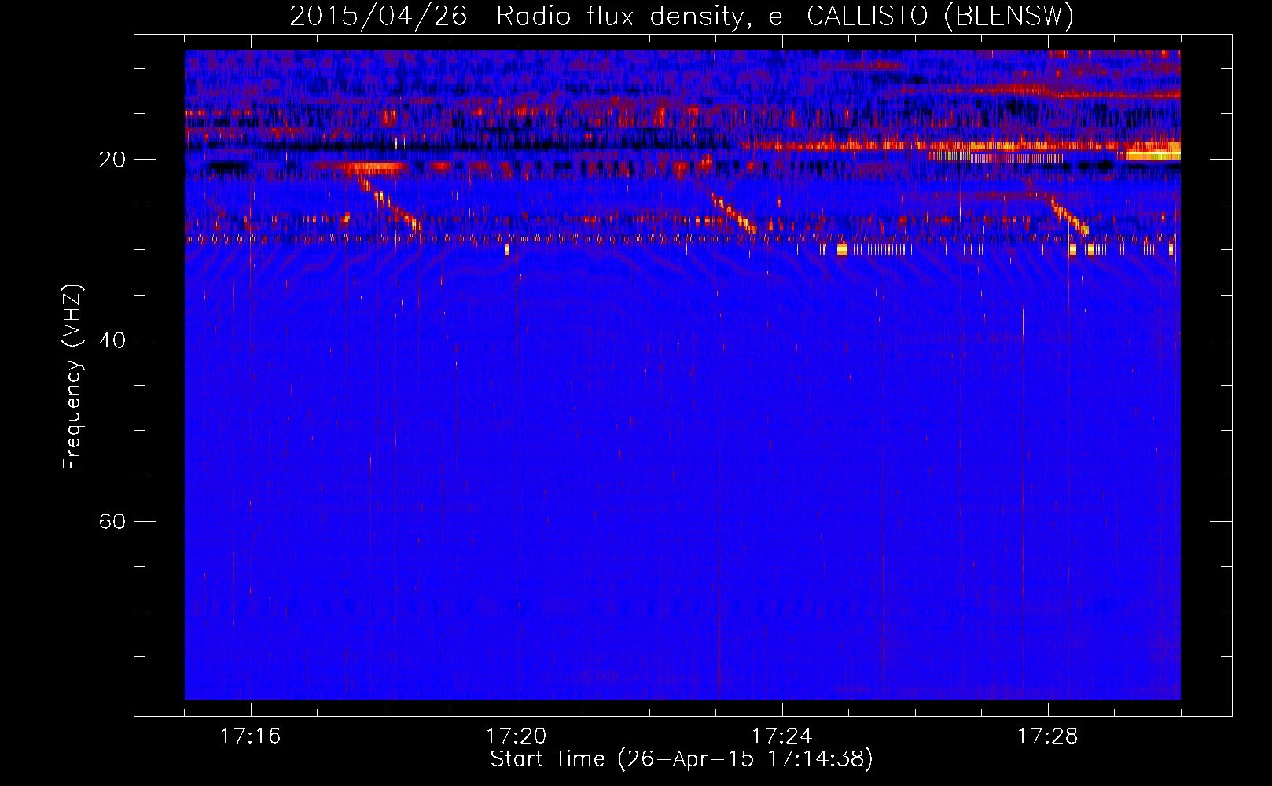1272x786 pixels.
Task: Click the plot title 'Radio flux density, e-CALLISTO (BLENSW)'
Action: (785, 16)
